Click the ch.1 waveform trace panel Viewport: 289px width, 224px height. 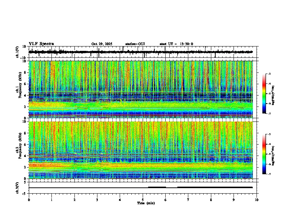(143, 52)
